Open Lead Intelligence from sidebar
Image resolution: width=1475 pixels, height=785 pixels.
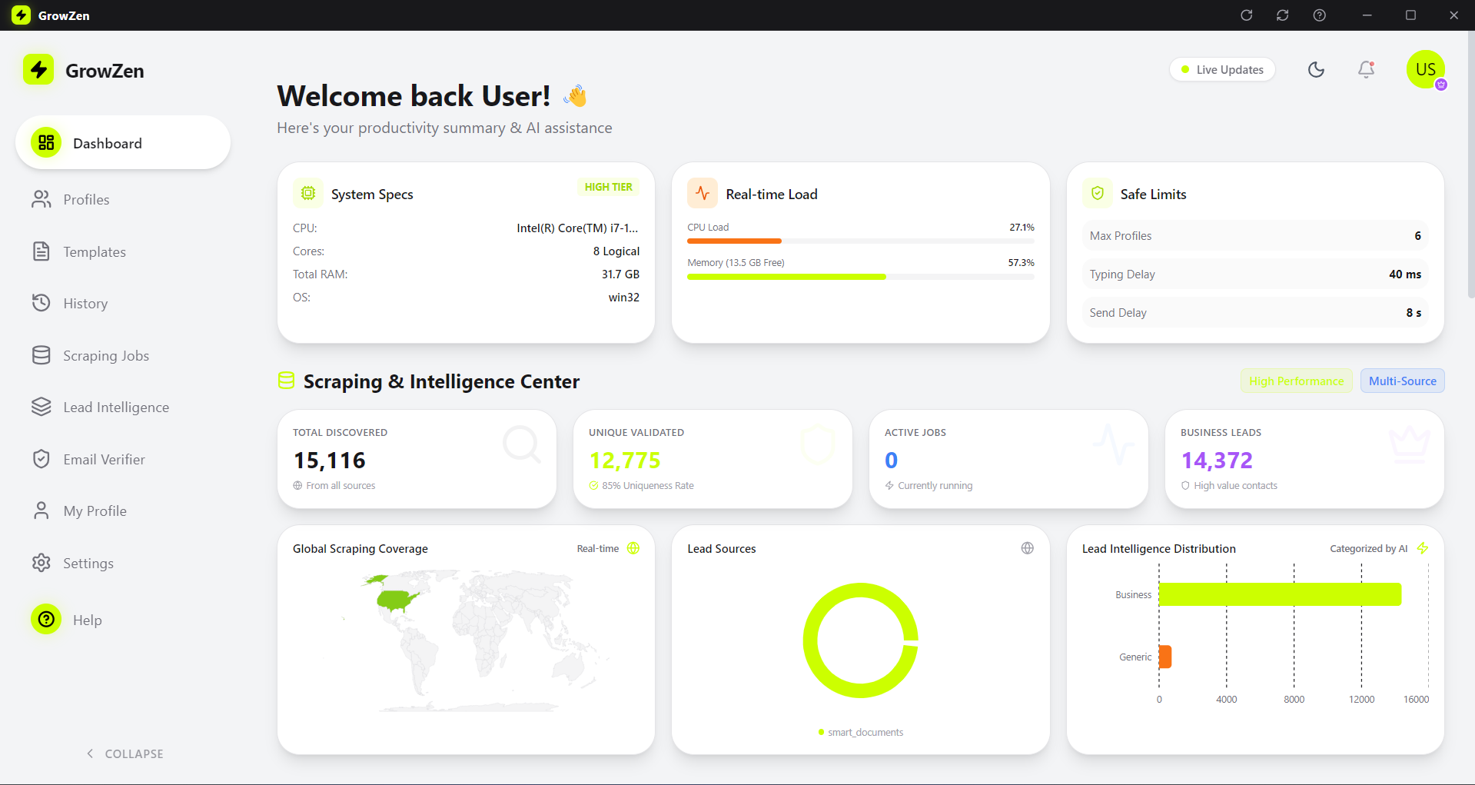click(x=115, y=407)
